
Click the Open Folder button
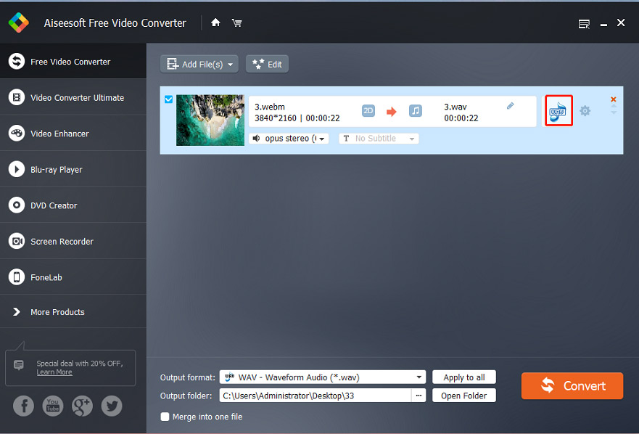pyautogui.click(x=463, y=396)
